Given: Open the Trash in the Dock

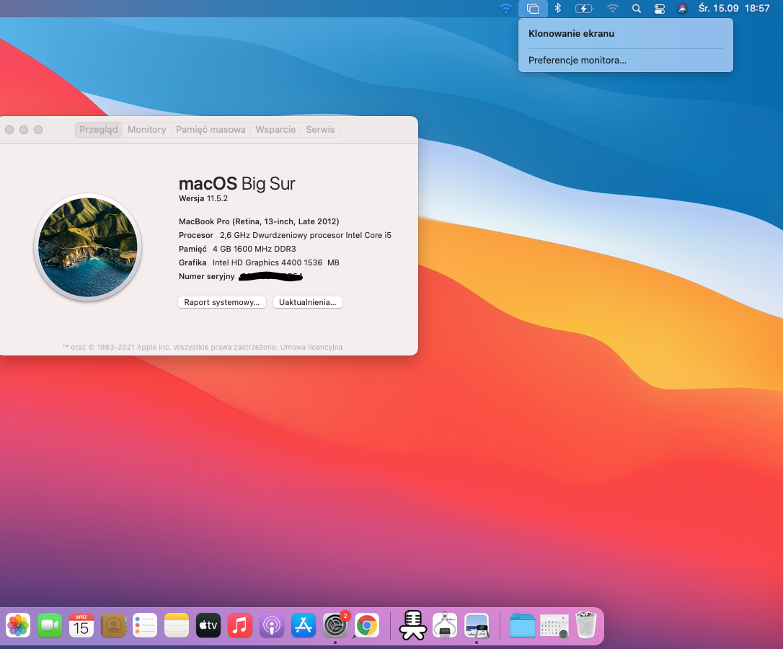Looking at the screenshot, I should pos(586,625).
